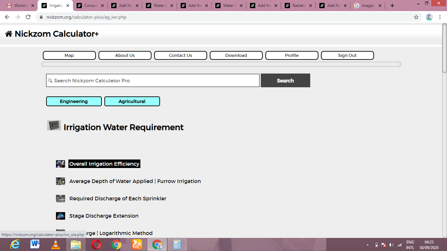The image size is (447, 251).
Task: Open a new tab with the plus button
Action: click(392, 6)
